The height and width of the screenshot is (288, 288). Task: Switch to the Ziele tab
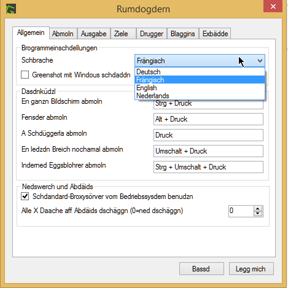point(123,34)
